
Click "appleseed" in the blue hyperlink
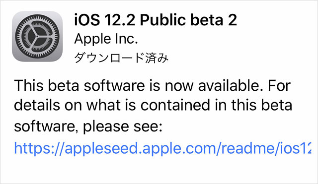(102, 149)
